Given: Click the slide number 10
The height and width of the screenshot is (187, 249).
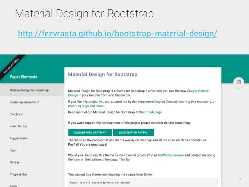Looking at the screenshot, I should (240, 179).
